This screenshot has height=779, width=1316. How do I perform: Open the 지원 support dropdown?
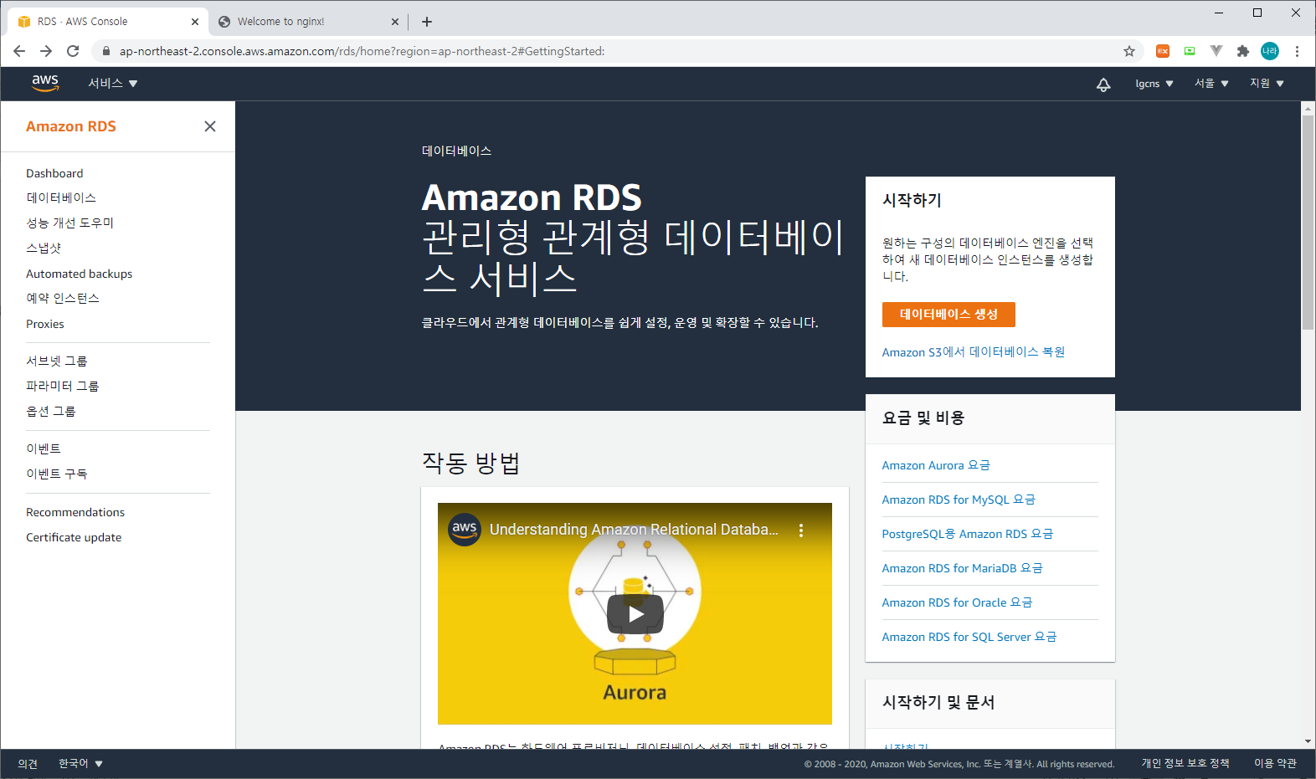point(1267,84)
